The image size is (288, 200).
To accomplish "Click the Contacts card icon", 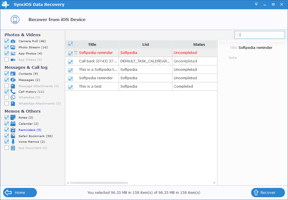I will [13, 74].
